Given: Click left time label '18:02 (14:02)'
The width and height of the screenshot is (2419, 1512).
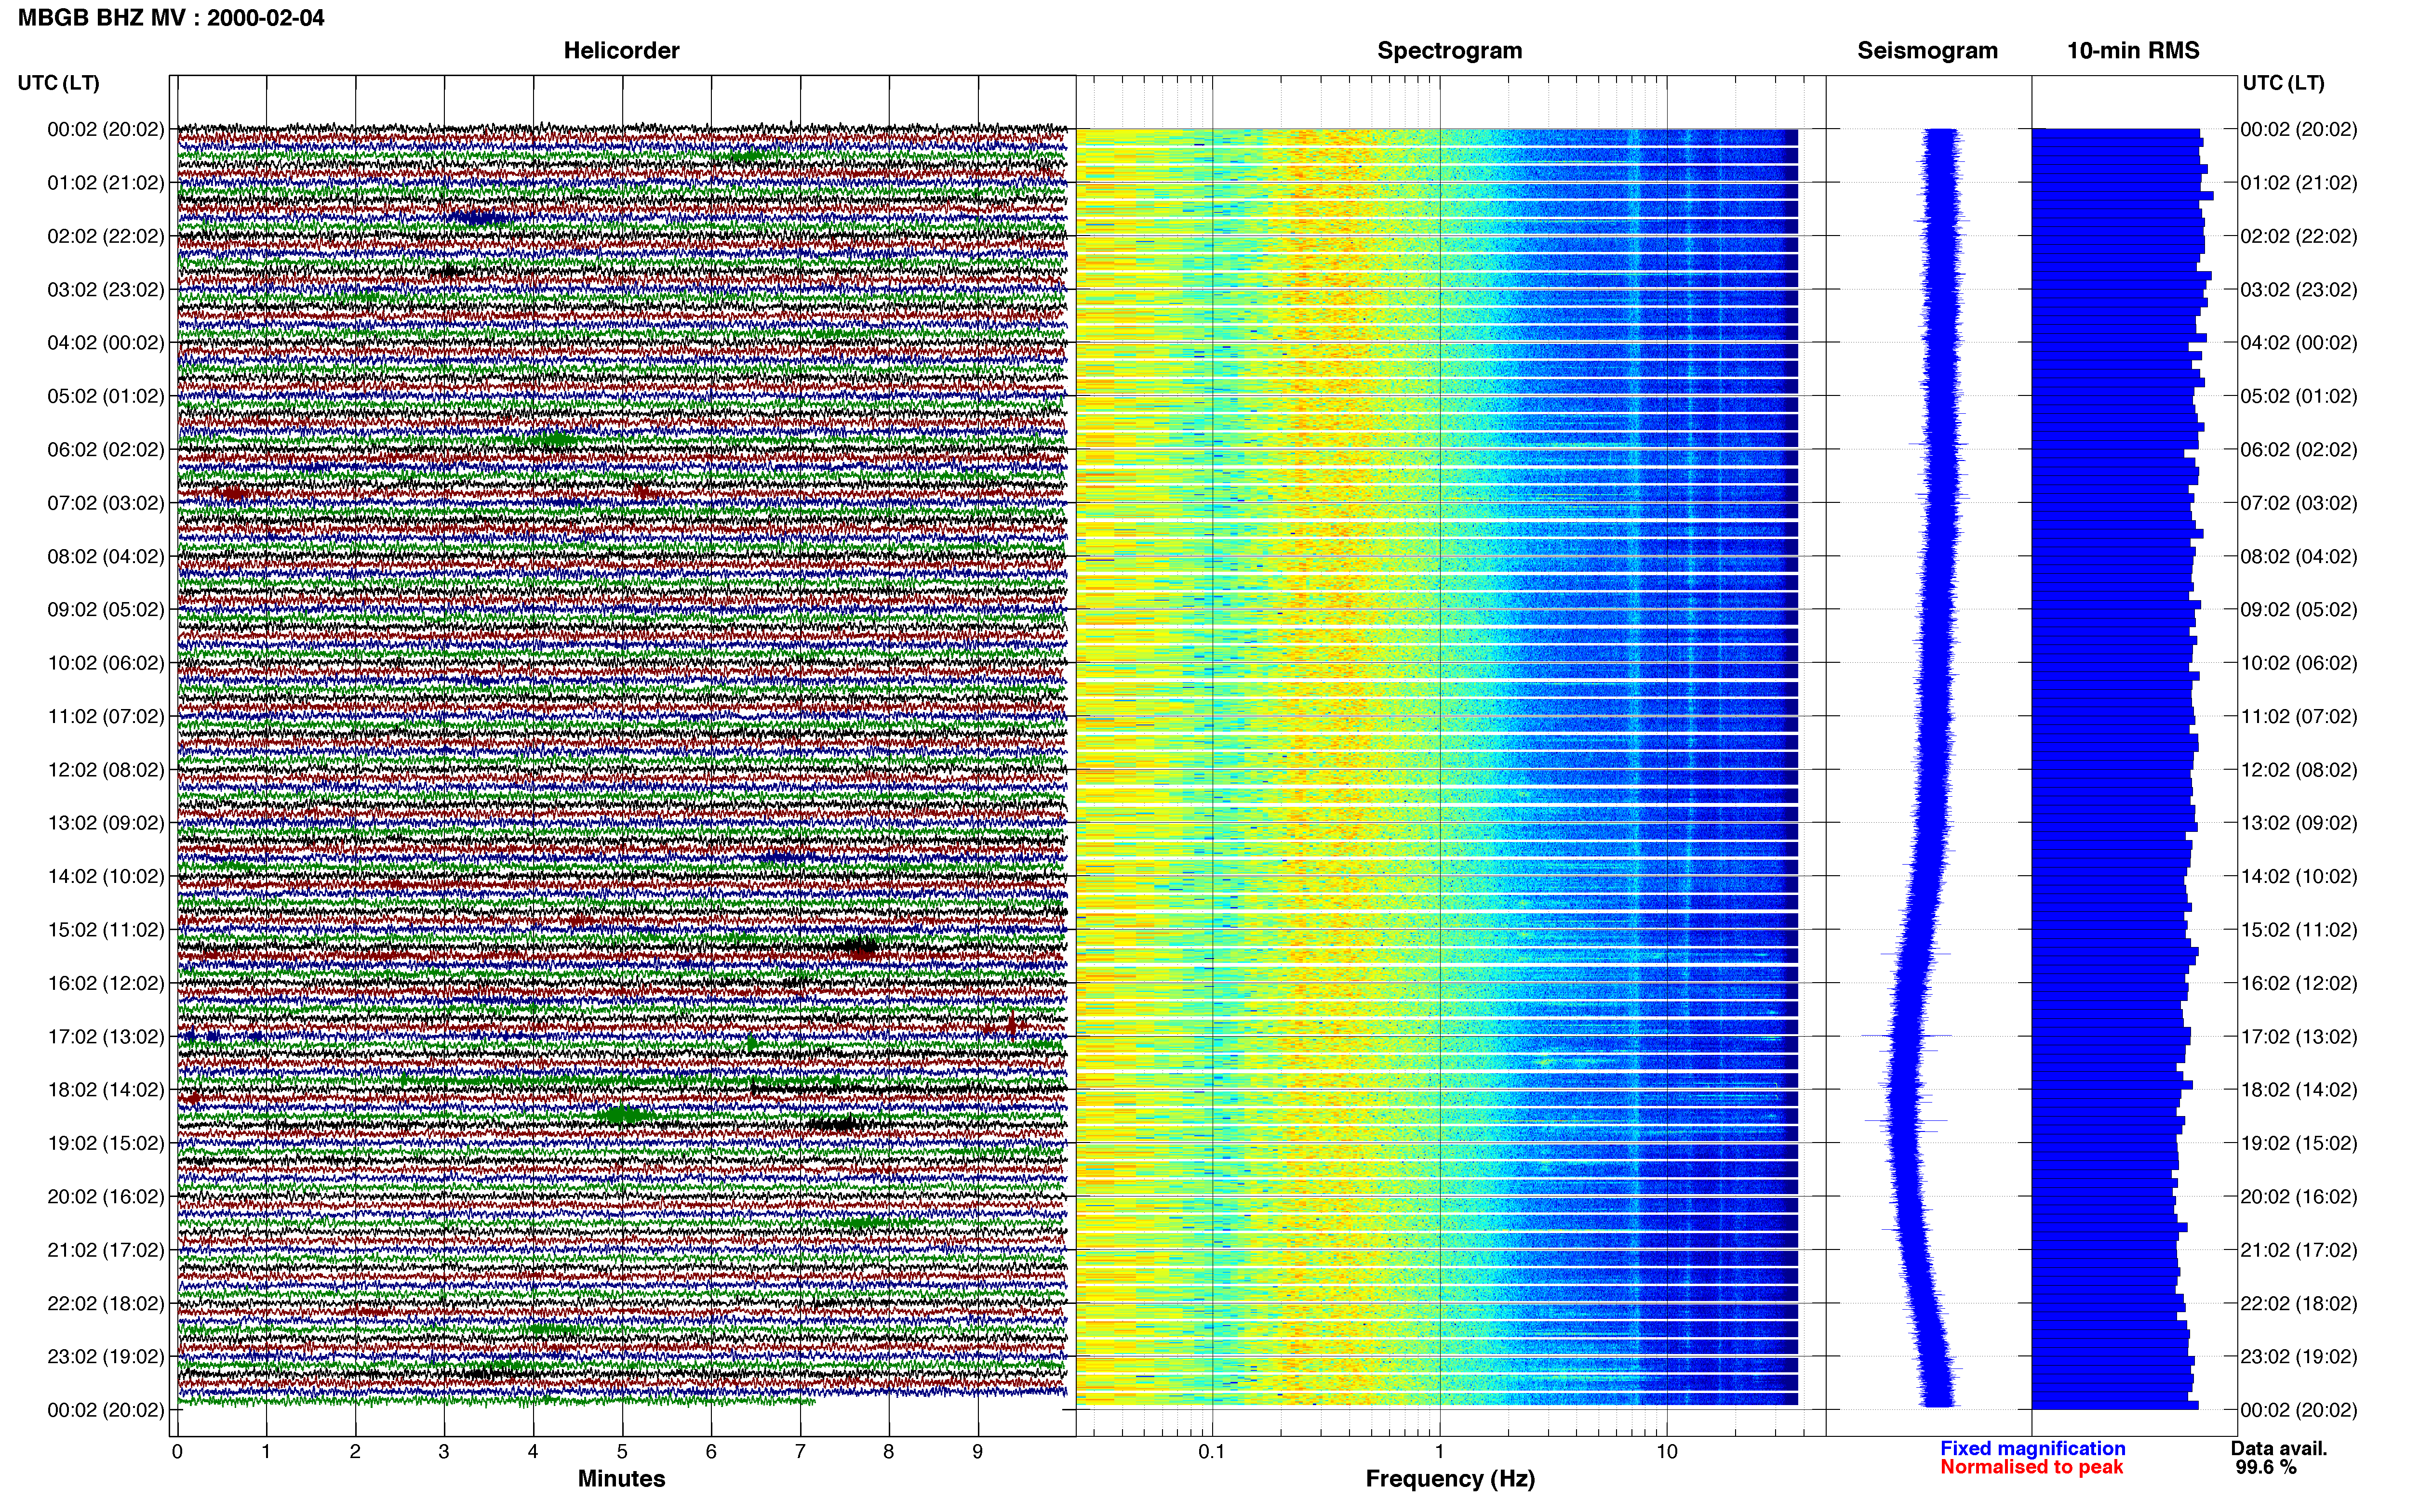Looking at the screenshot, I should (x=106, y=1090).
